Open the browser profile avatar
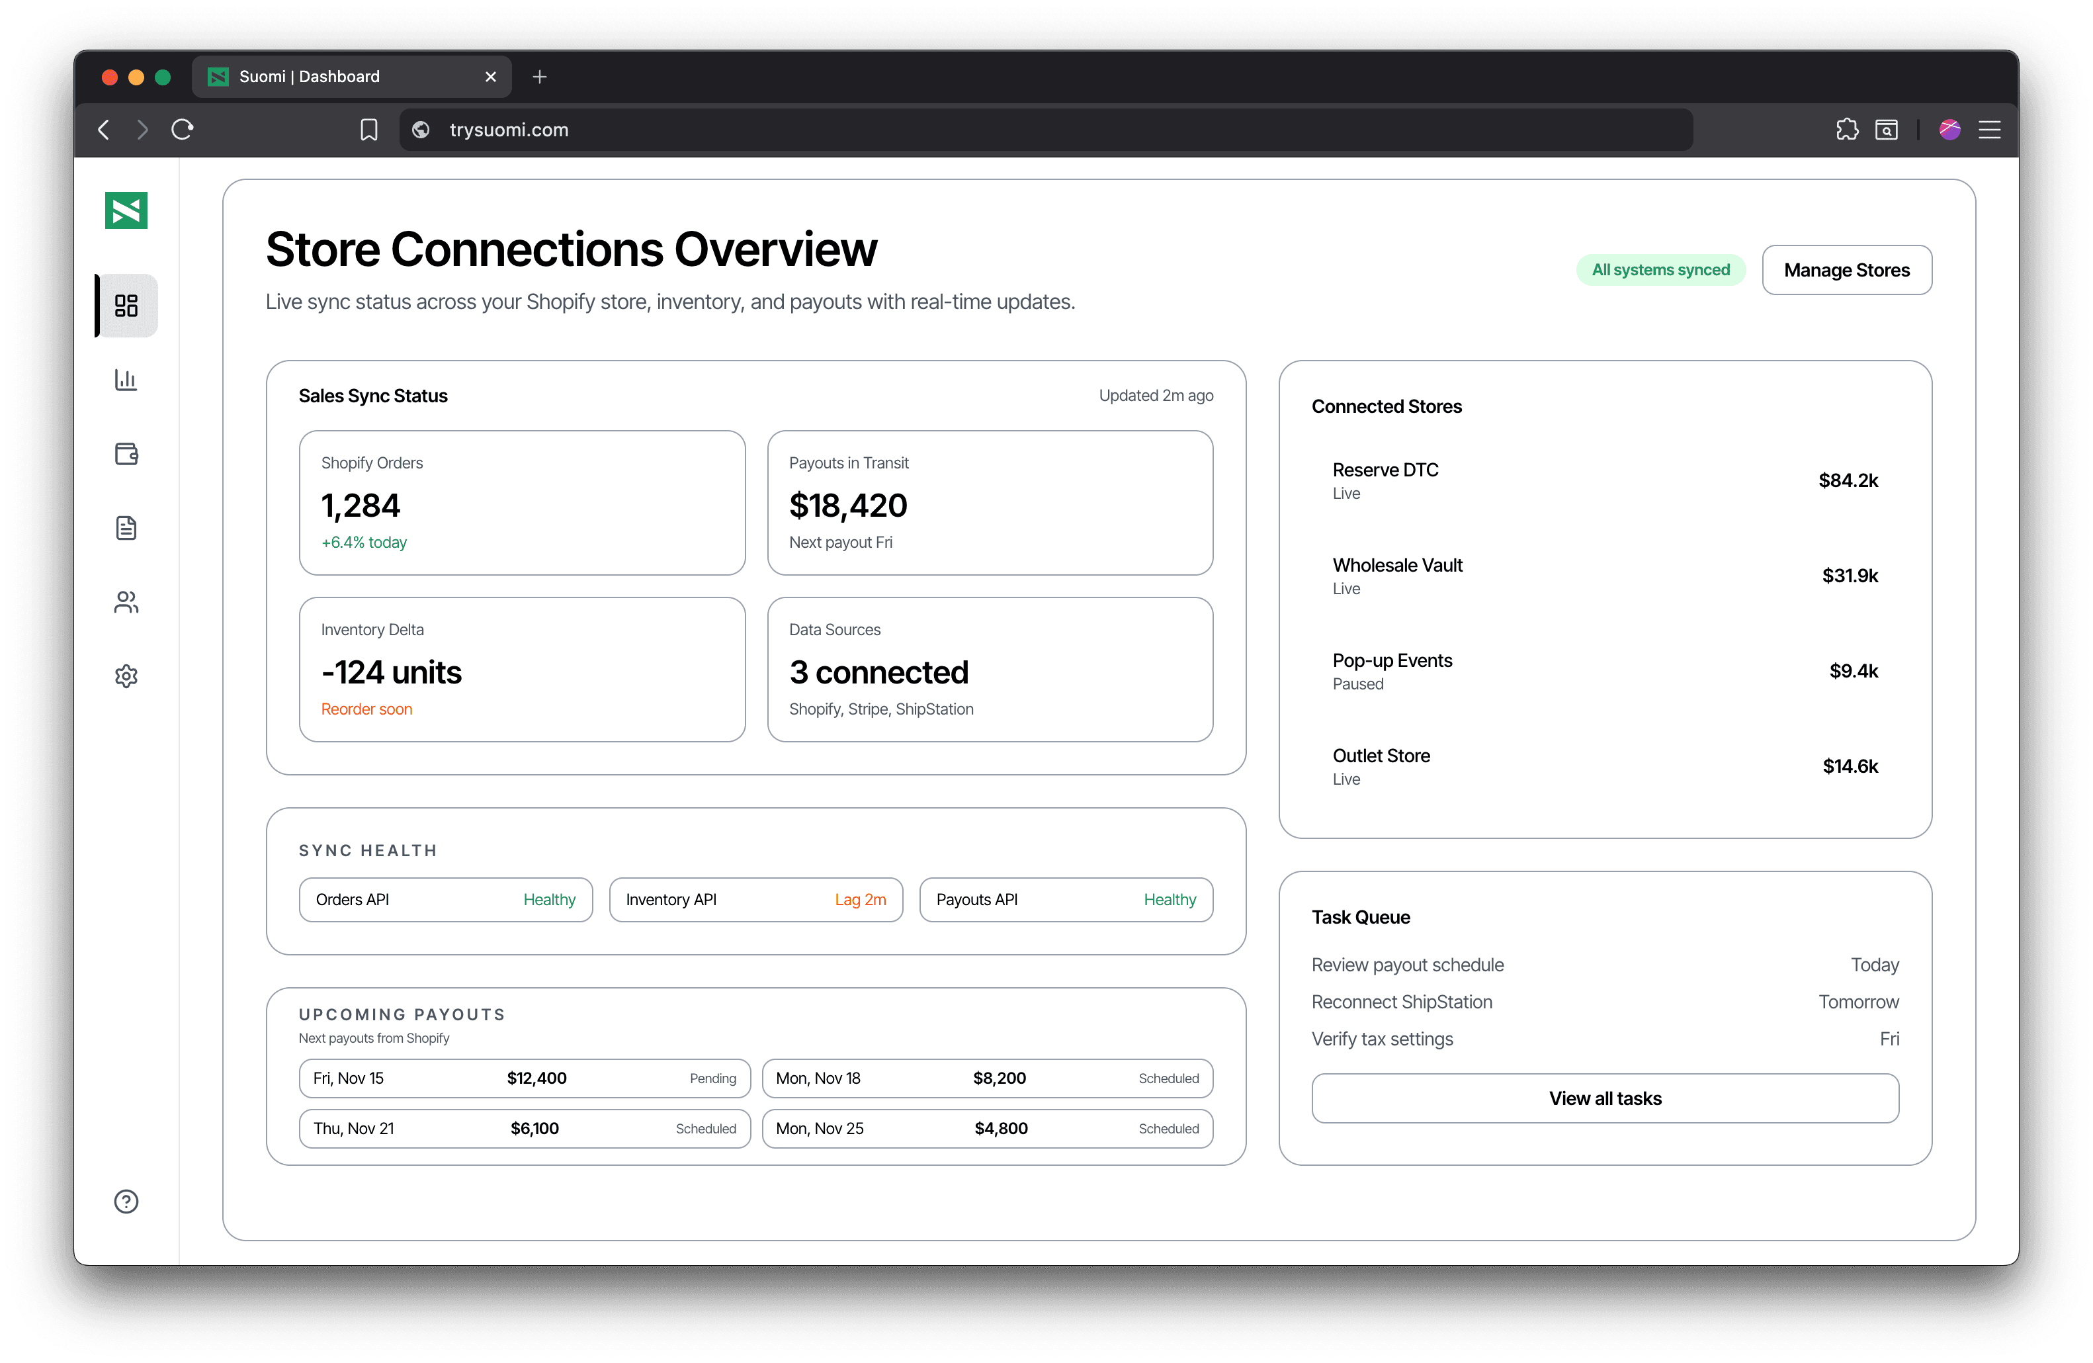The image size is (2093, 1363). (x=1949, y=130)
